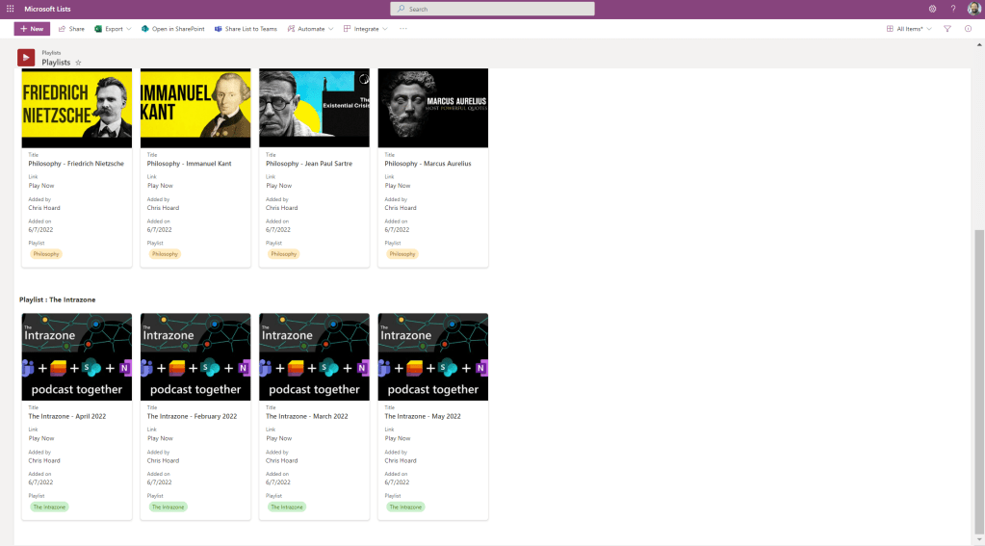
Task: Open the Integrate dropdown menu
Action: [366, 29]
